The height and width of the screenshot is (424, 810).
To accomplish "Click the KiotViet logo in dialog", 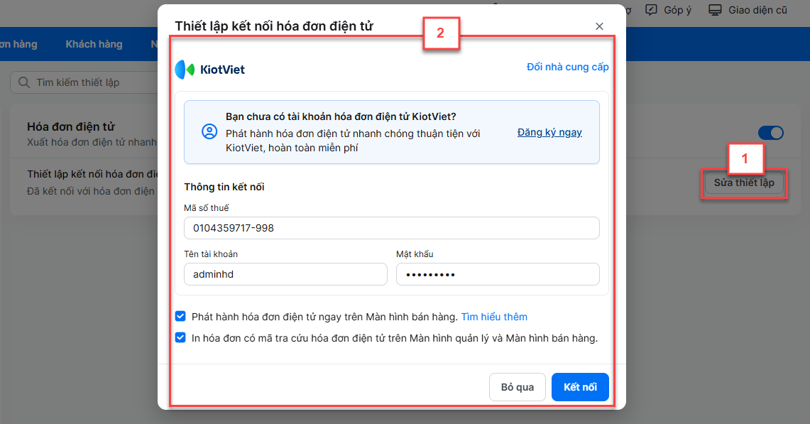I will [209, 70].
